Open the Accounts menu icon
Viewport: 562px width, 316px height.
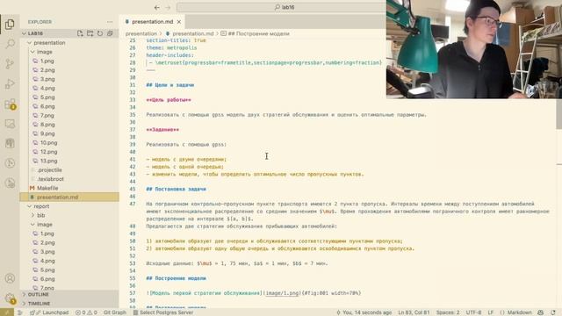click(x=10, y=278)
